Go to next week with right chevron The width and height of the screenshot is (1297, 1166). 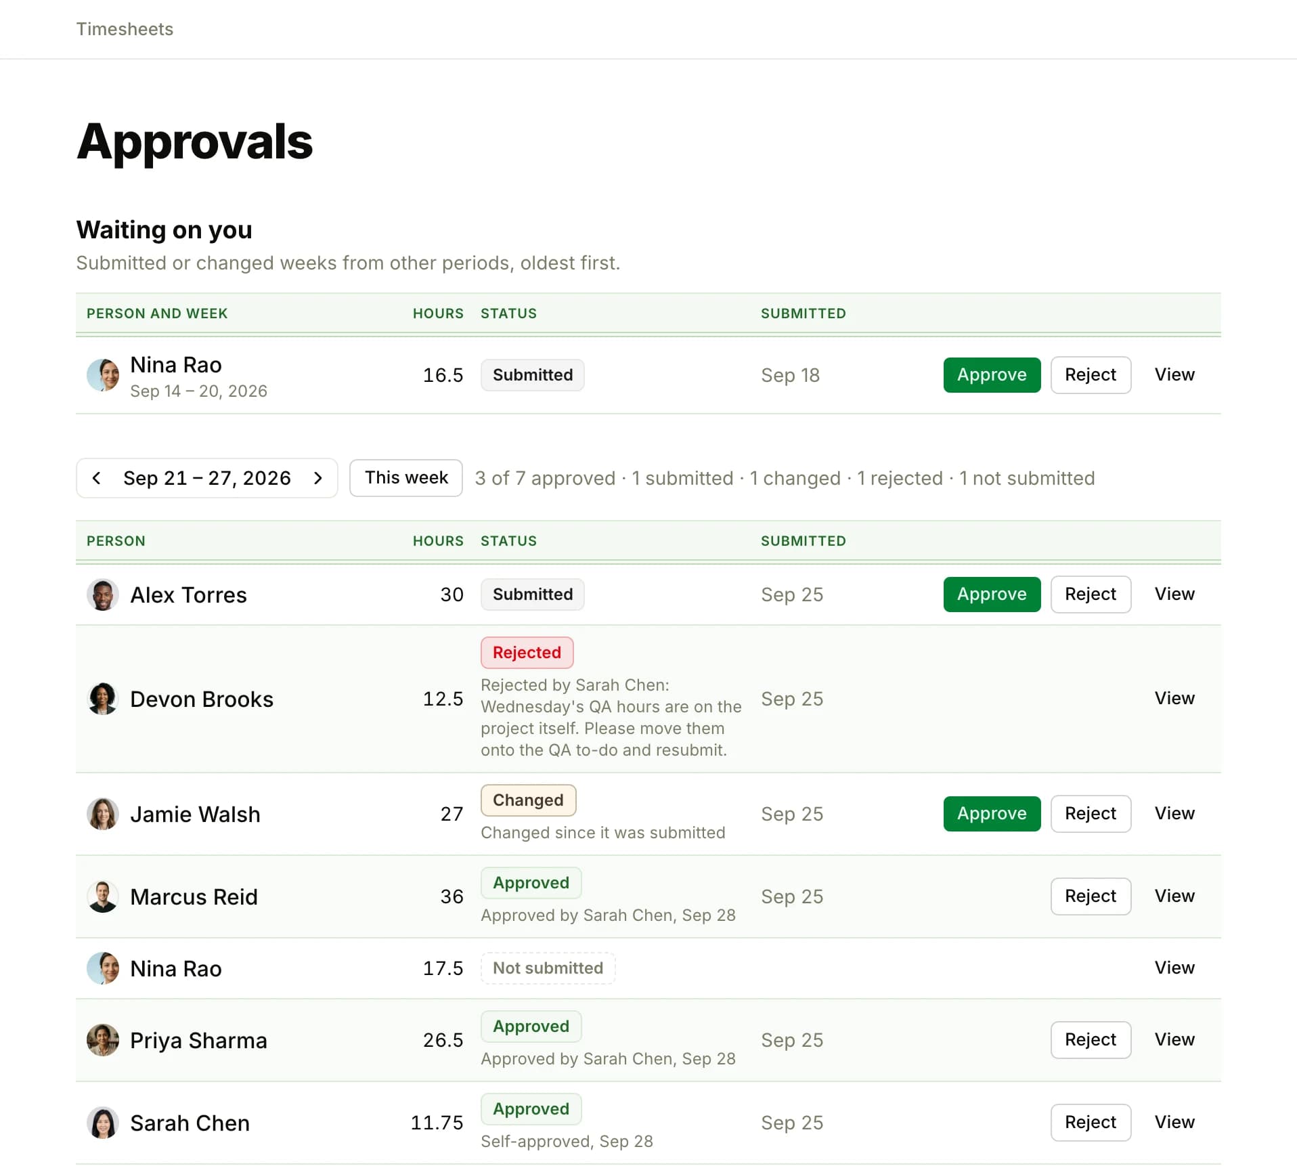click(x=318, y=478)
